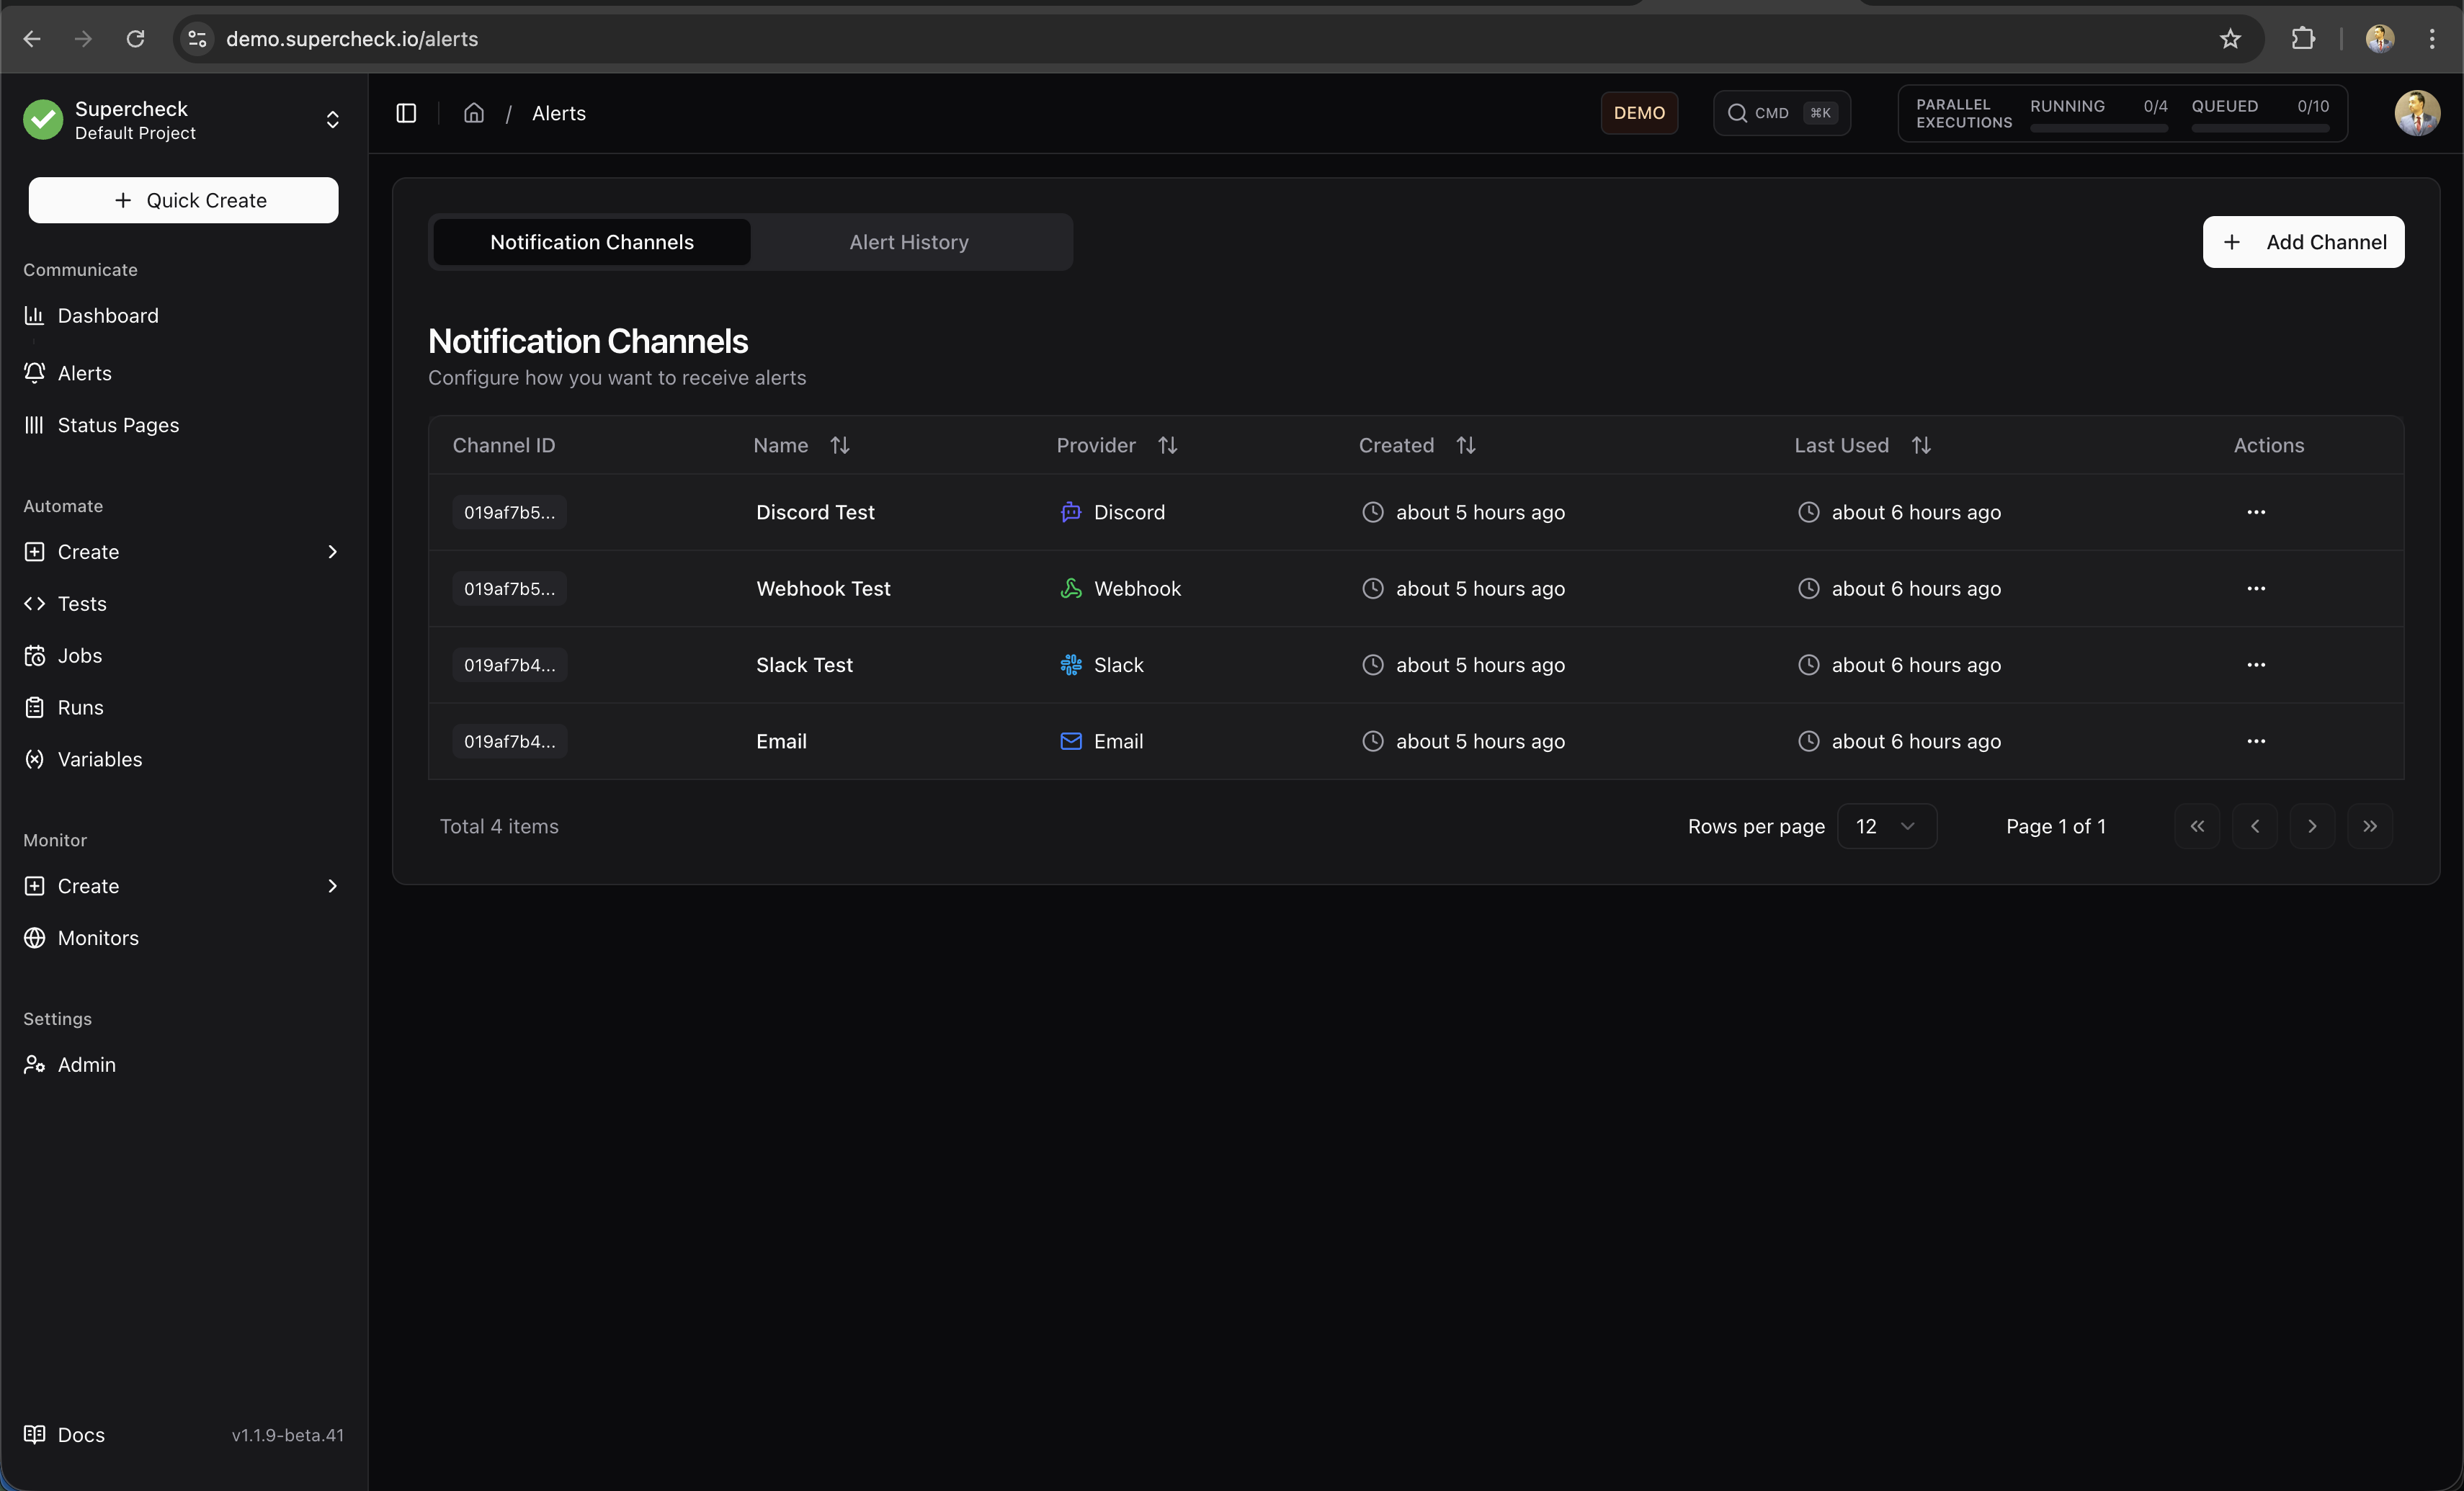
Task: Open Status Pages in the sidebar
Action: tap(118, 424)
